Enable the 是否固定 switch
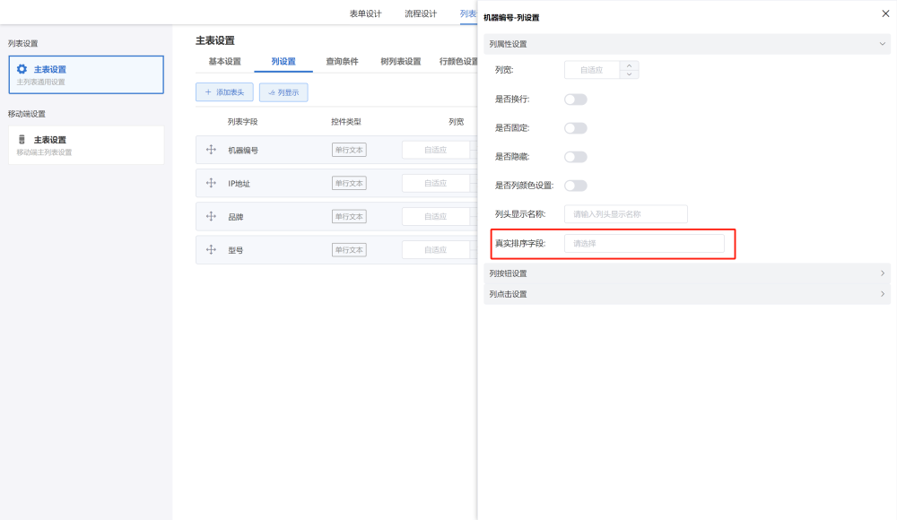 [x=575, y=128]
